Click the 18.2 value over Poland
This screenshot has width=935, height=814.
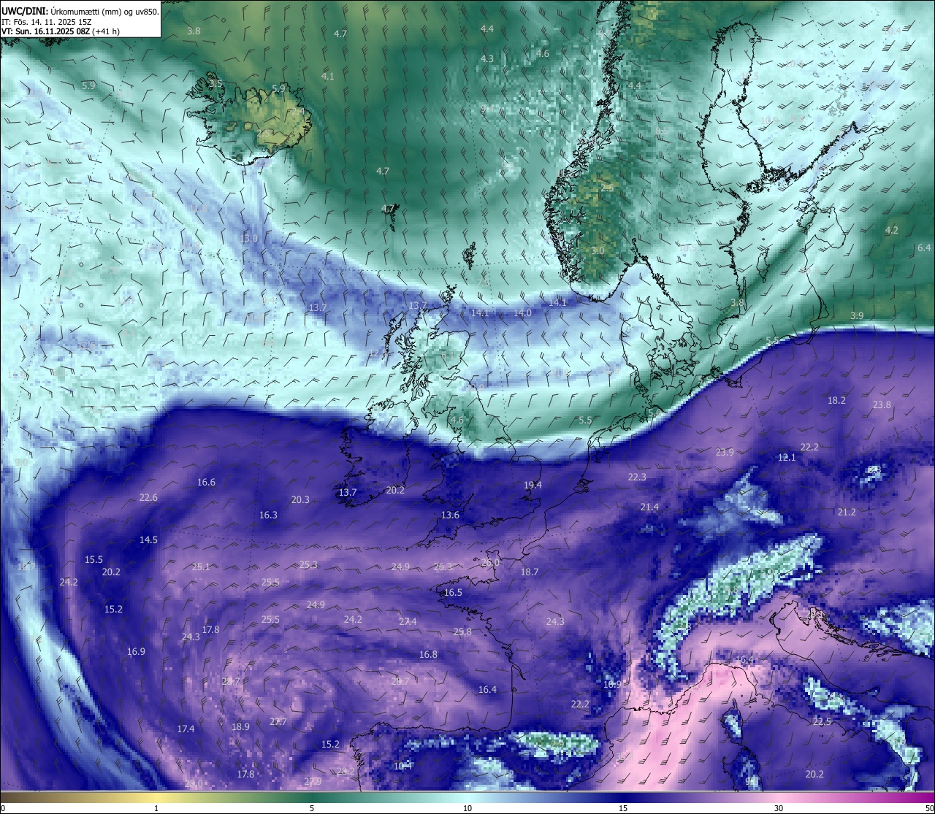click(836, 401)
